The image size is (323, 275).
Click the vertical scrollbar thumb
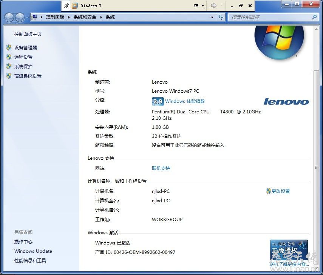[317, 167]
